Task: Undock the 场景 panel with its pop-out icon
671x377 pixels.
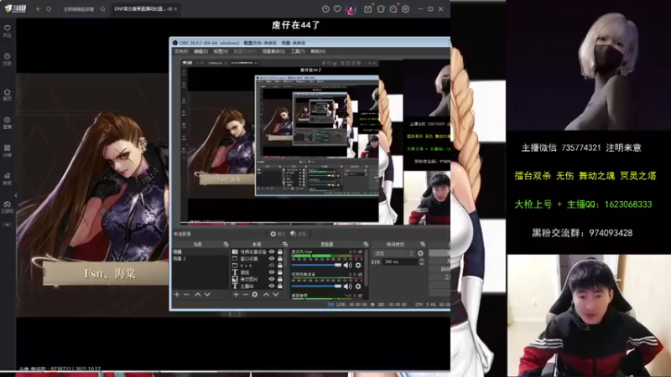Action: click(x=226, y=245)
